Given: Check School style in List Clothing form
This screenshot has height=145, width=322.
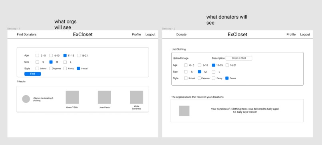Looking at the screenshot, I should coord(186,78).
